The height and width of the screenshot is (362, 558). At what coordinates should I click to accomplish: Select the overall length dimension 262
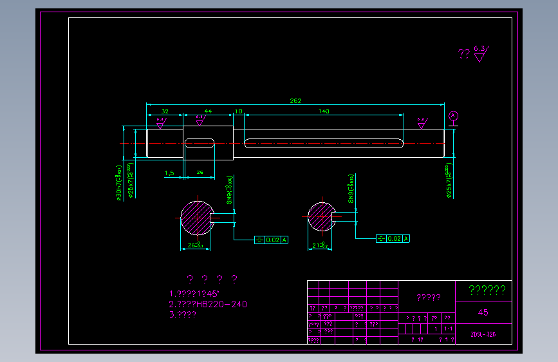tap(295, 101)
